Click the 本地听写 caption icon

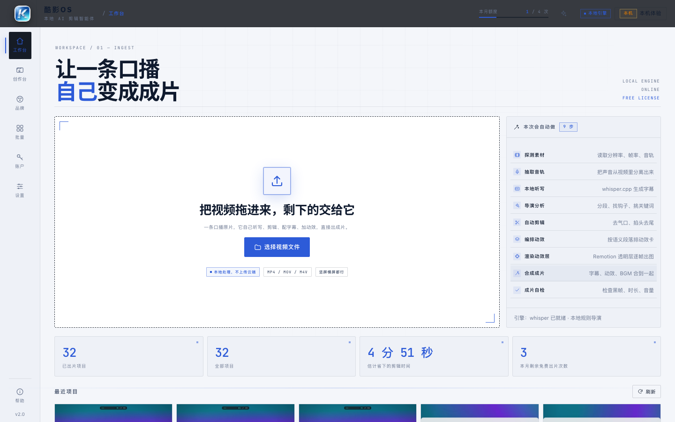[x=517, y=188]
